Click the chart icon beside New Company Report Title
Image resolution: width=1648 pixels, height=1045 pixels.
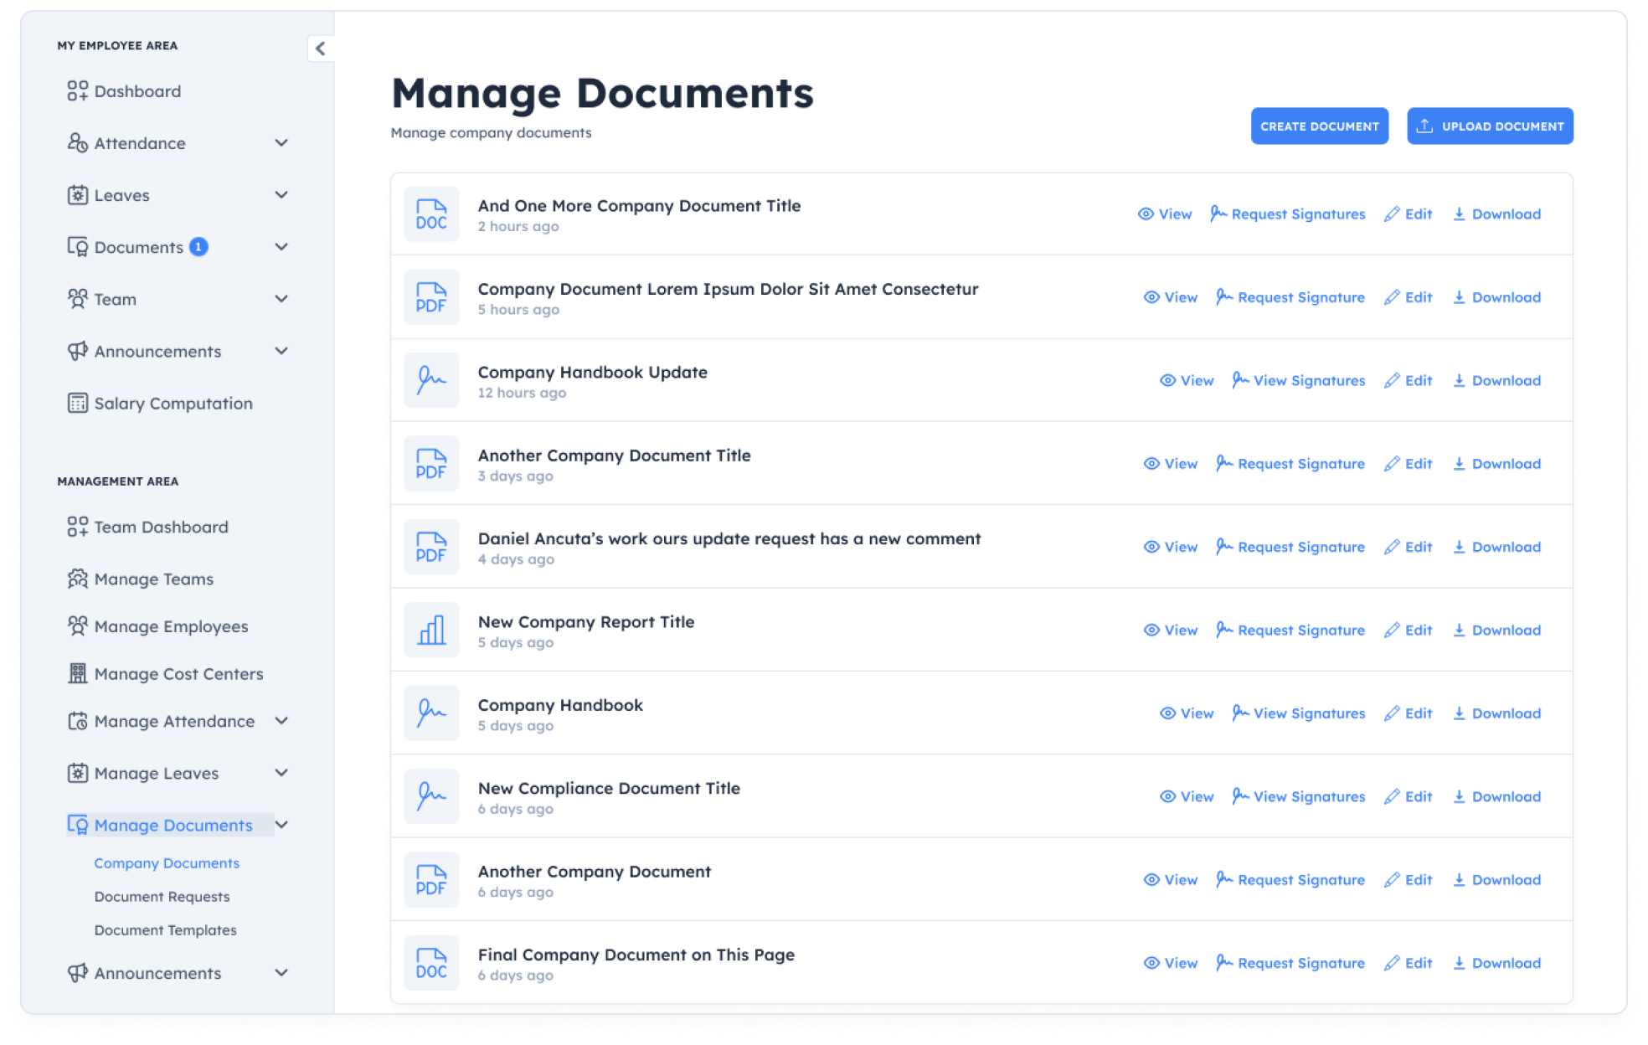(431, 631)
